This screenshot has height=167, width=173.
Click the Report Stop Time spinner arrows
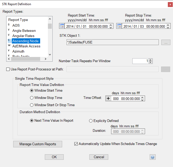tap(168, 26)
